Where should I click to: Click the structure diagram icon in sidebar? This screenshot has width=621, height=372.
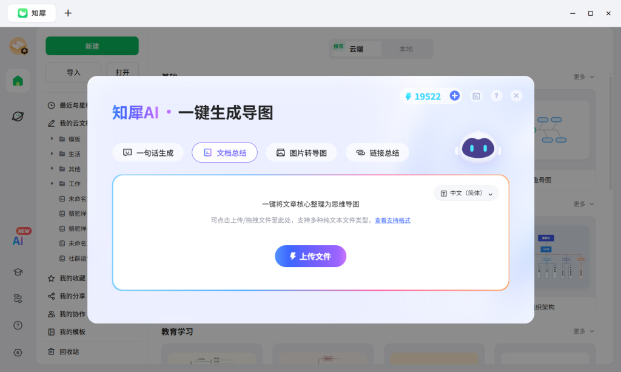click(x=18, y=299)
